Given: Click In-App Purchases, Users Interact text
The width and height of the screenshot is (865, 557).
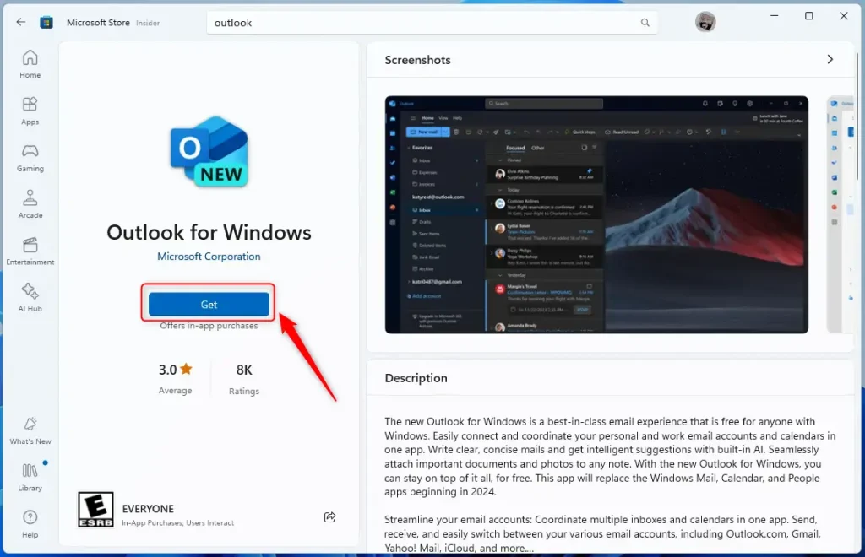Looking at the screenshot, I should pos(177,523).
